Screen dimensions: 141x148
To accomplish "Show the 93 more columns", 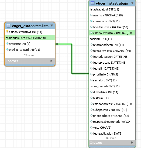I will pyautogui.click(x=112, y=138).
